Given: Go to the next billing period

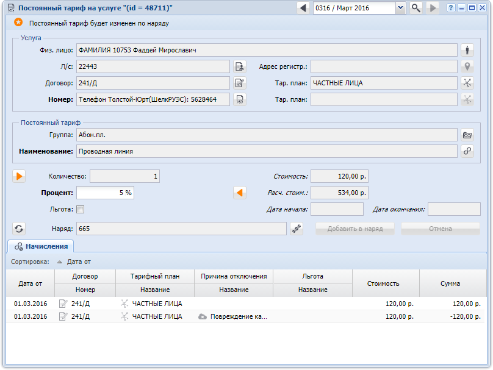Looking at the screenshot, I should tap(433, 8).
